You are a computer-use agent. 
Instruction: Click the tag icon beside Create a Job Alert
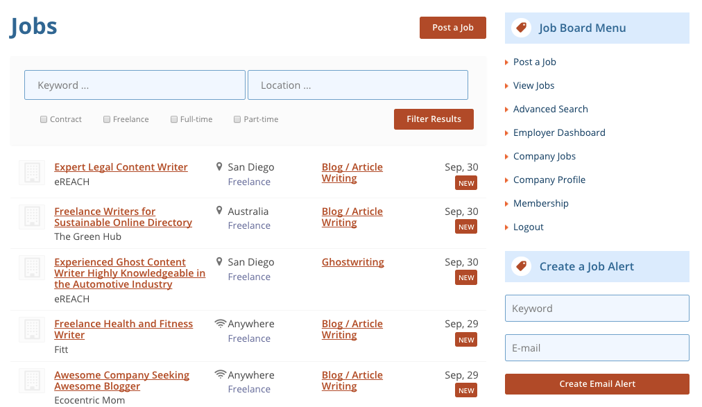pyautogui.click(x=521, y=266)
